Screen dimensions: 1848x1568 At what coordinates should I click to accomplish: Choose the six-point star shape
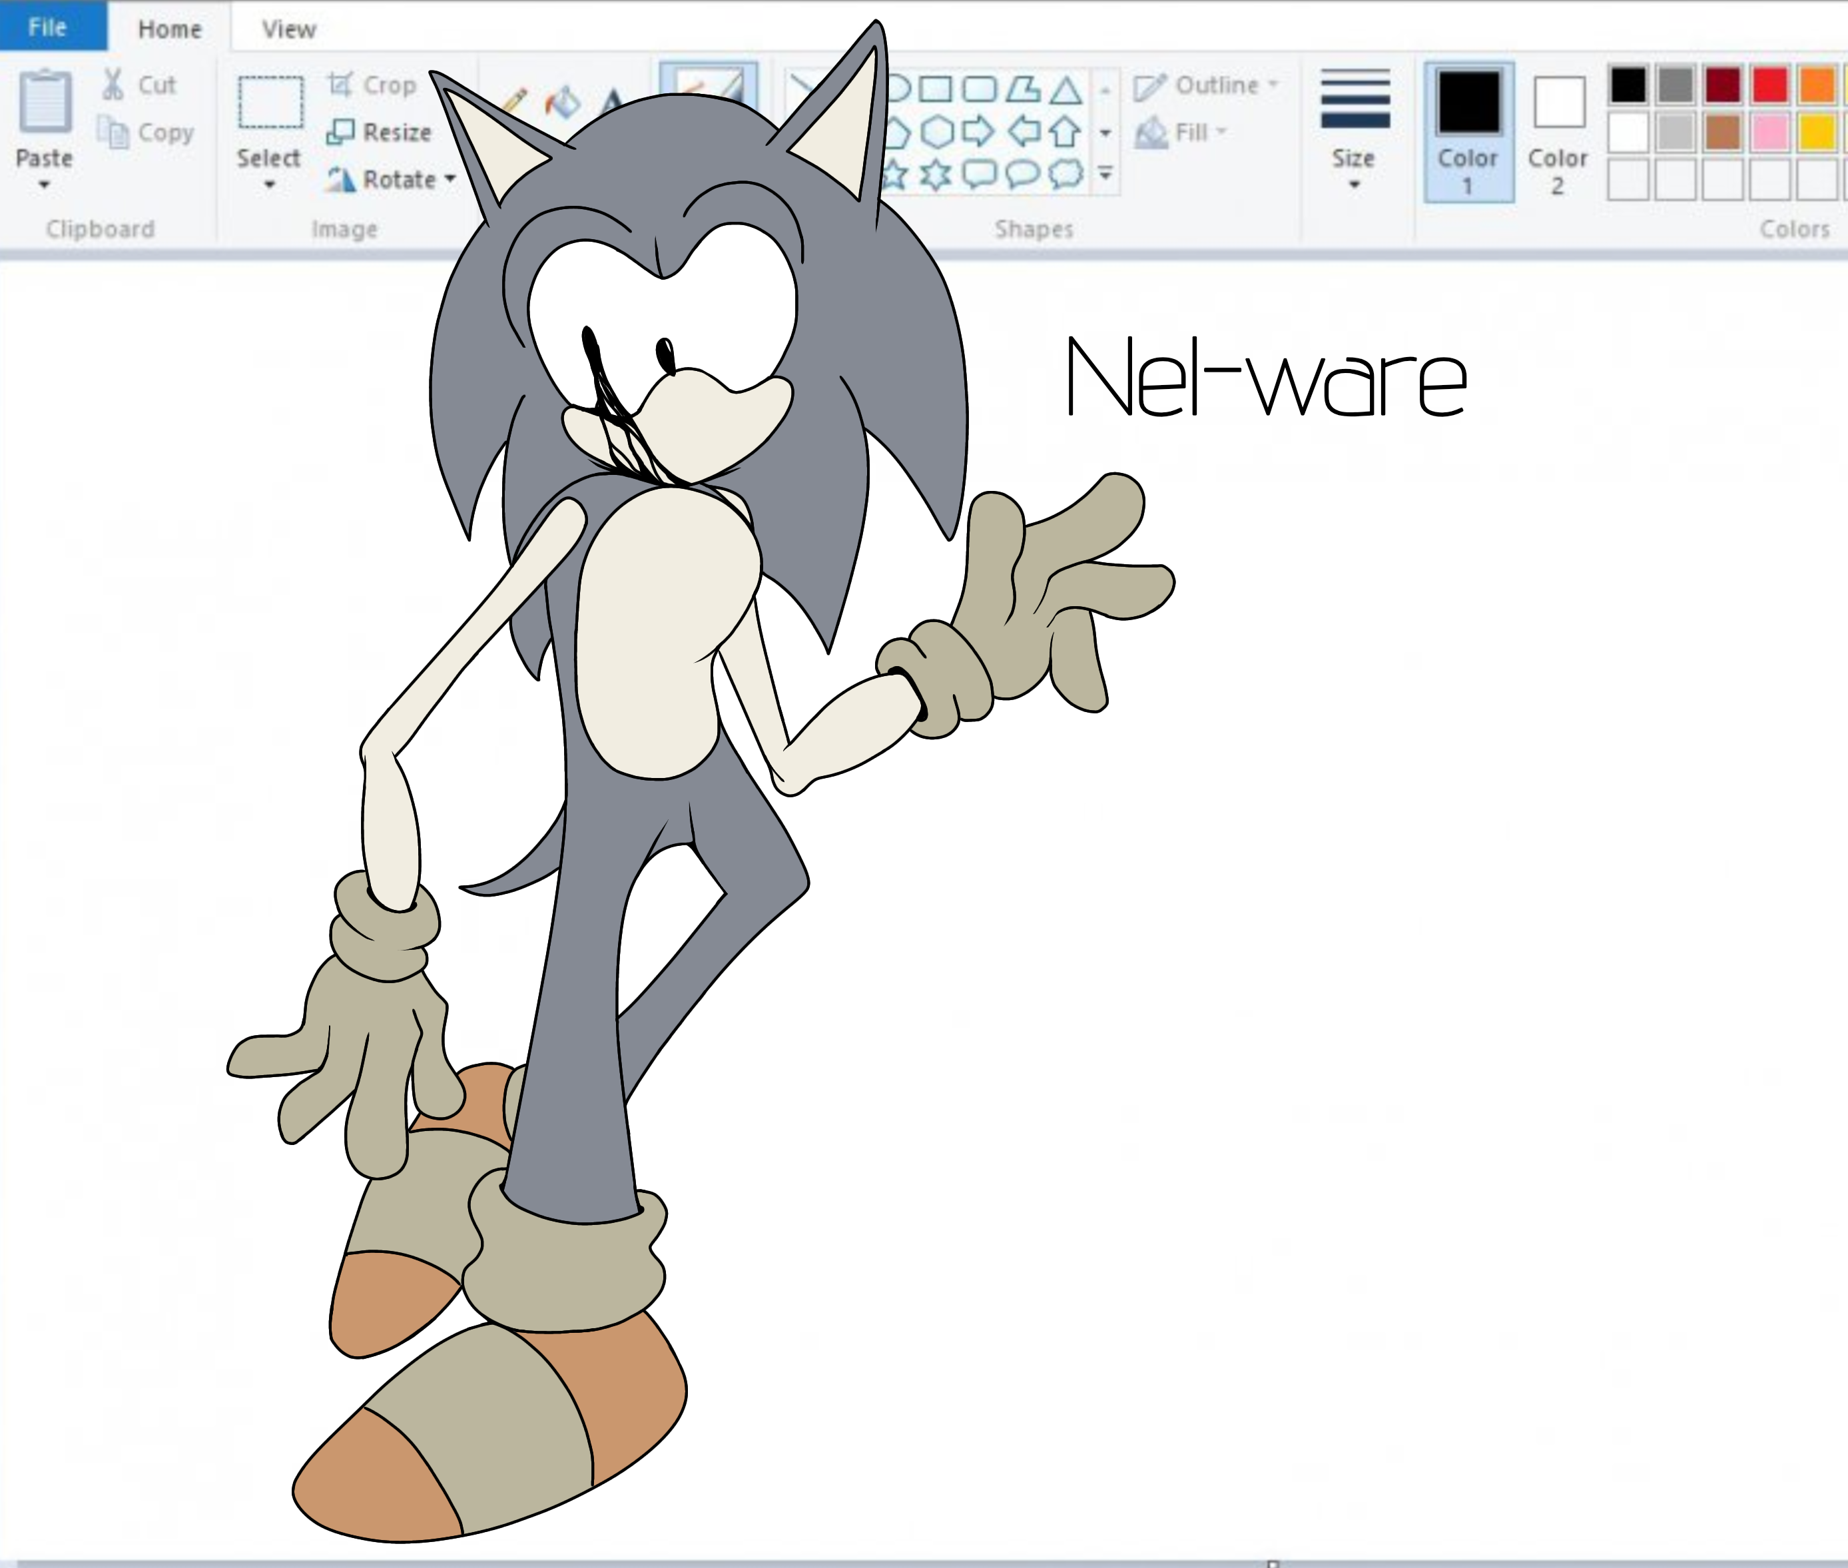pyautogui.click(x=936, y=175)
